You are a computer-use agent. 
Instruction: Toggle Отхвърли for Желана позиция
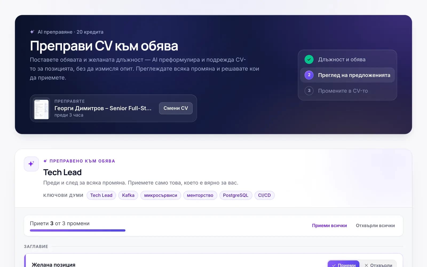pyautogui.click(x=378, y=264)
